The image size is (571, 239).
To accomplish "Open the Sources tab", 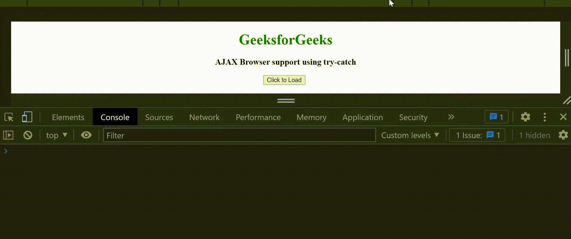I will 159,117.
